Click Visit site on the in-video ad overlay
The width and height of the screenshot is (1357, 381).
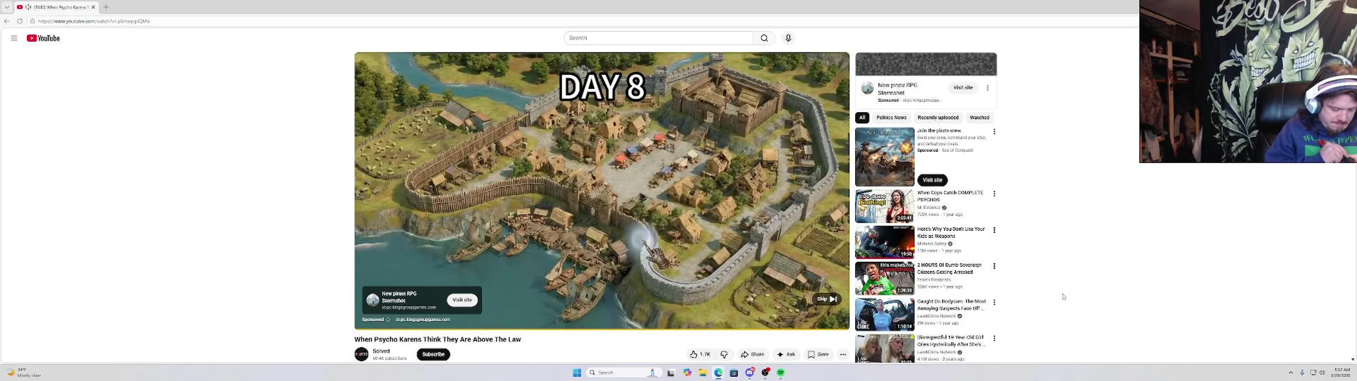click(462, 300)
